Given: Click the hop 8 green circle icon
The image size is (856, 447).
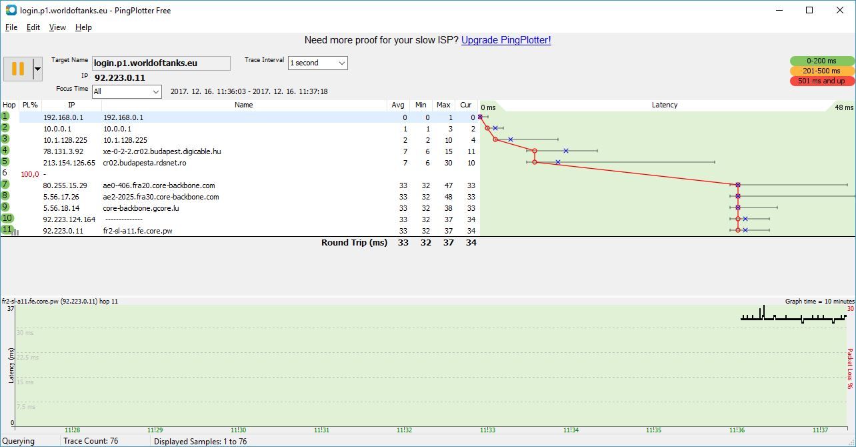Looking at the screenshot, I should [x=5, y=196].
